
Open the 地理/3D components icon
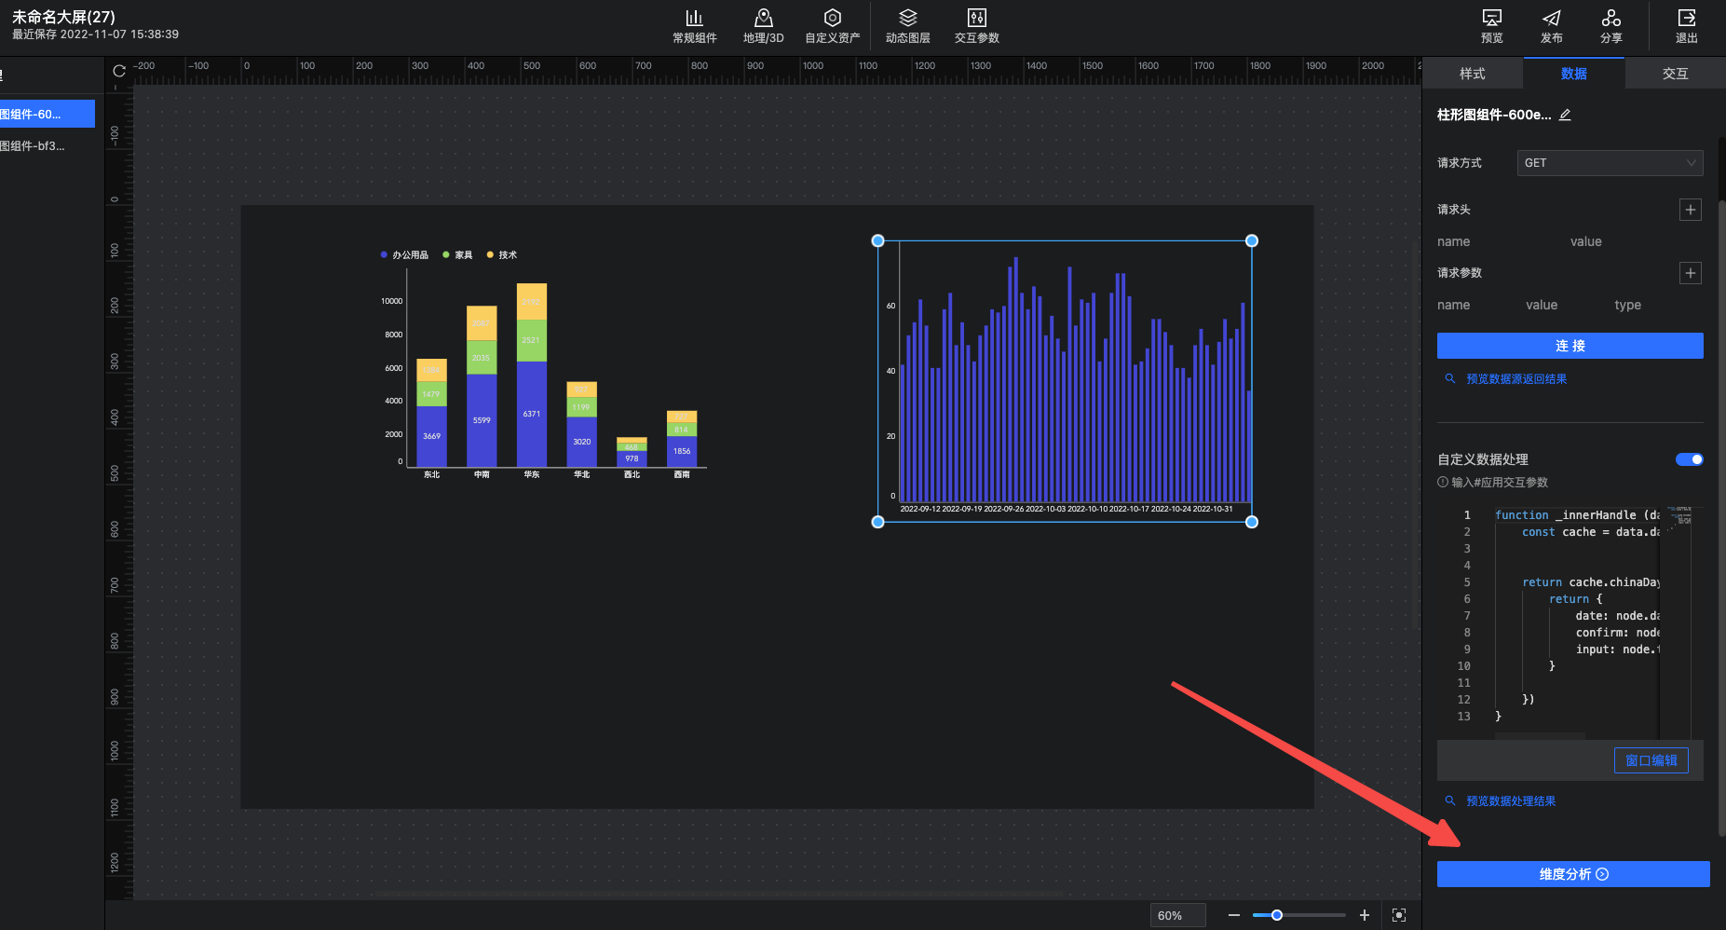click(763, 26)
